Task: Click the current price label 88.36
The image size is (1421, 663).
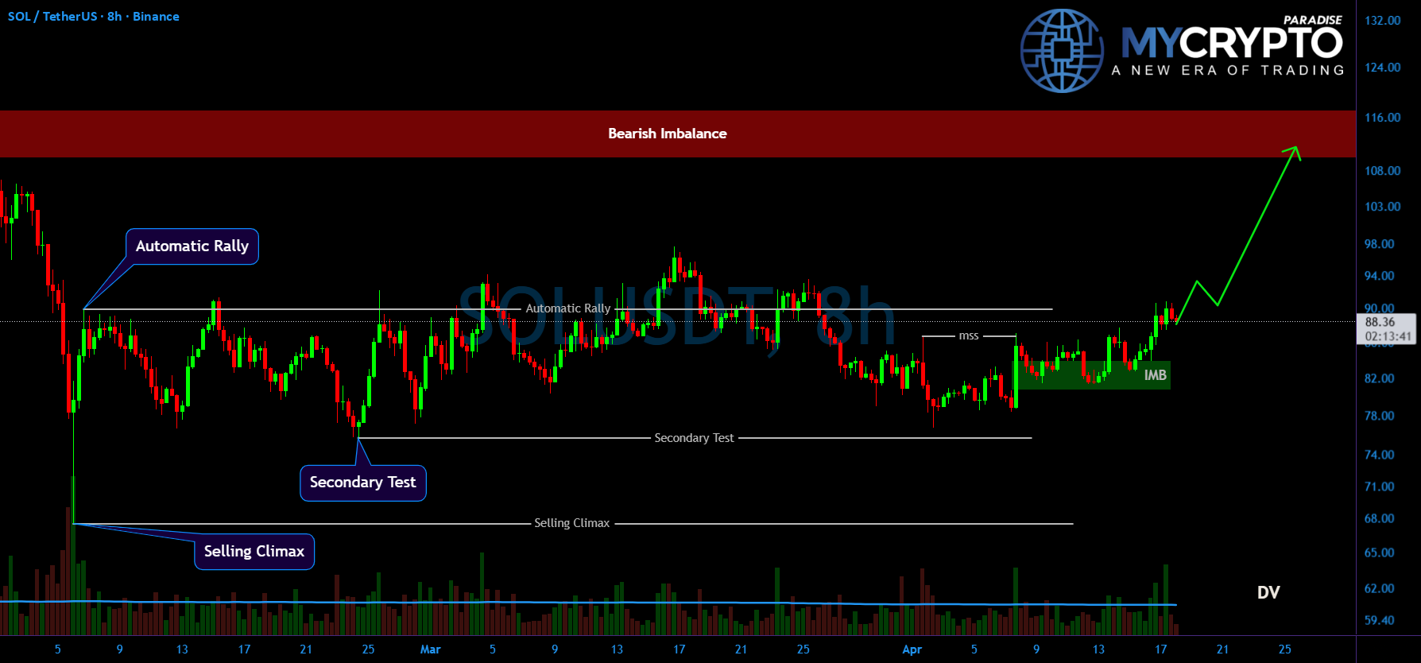Action: click(1380, 322)
